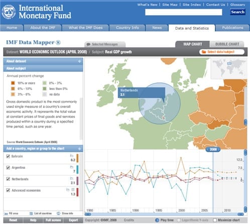Click the Show info circle icon
Image resolution: width=250 pixels, height=224 pixels.
(58, 213)
